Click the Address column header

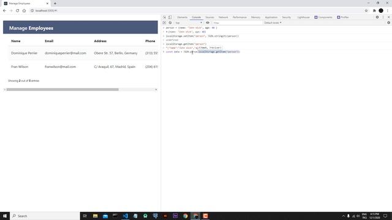click(x=100, y=41)
